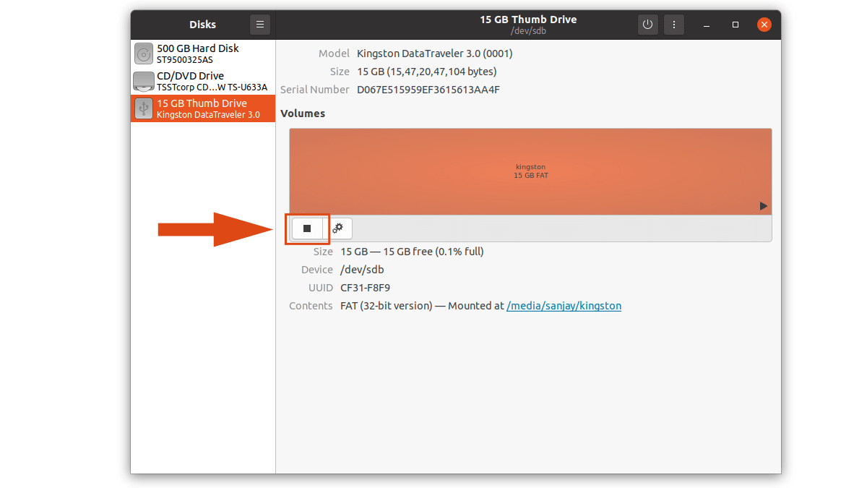Image resolution: width=867 pixels, height=488 pixels.
Task: Click the 500 GB hard disk icon
Action: pyautogui.click(x=142, y=53)
